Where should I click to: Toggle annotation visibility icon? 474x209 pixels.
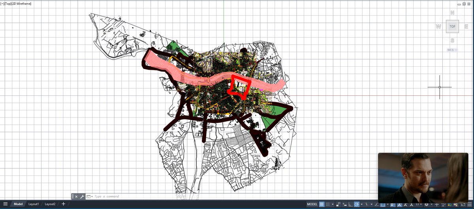[400, 204]
